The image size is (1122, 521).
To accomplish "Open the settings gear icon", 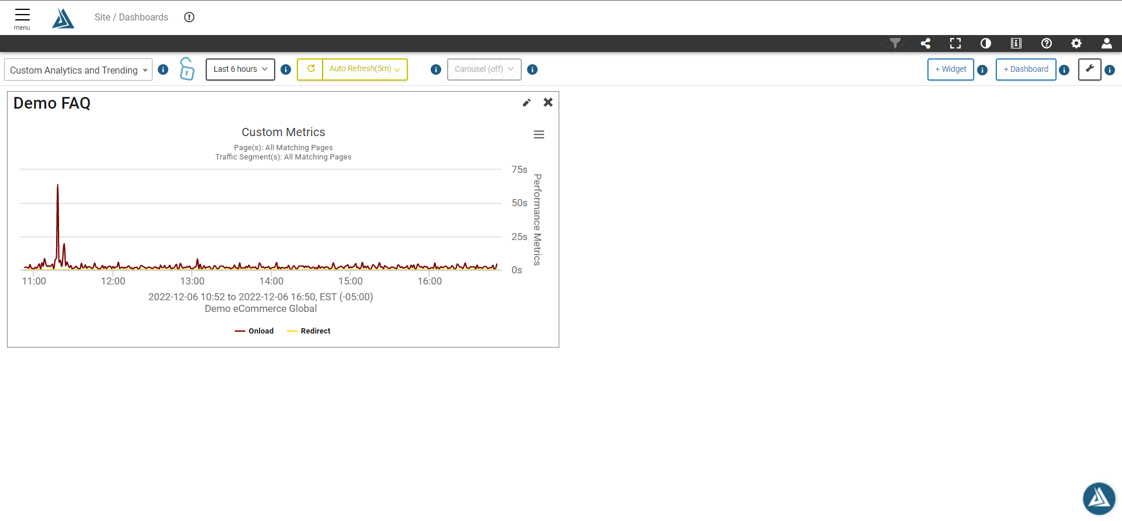I will [1076, 43].
